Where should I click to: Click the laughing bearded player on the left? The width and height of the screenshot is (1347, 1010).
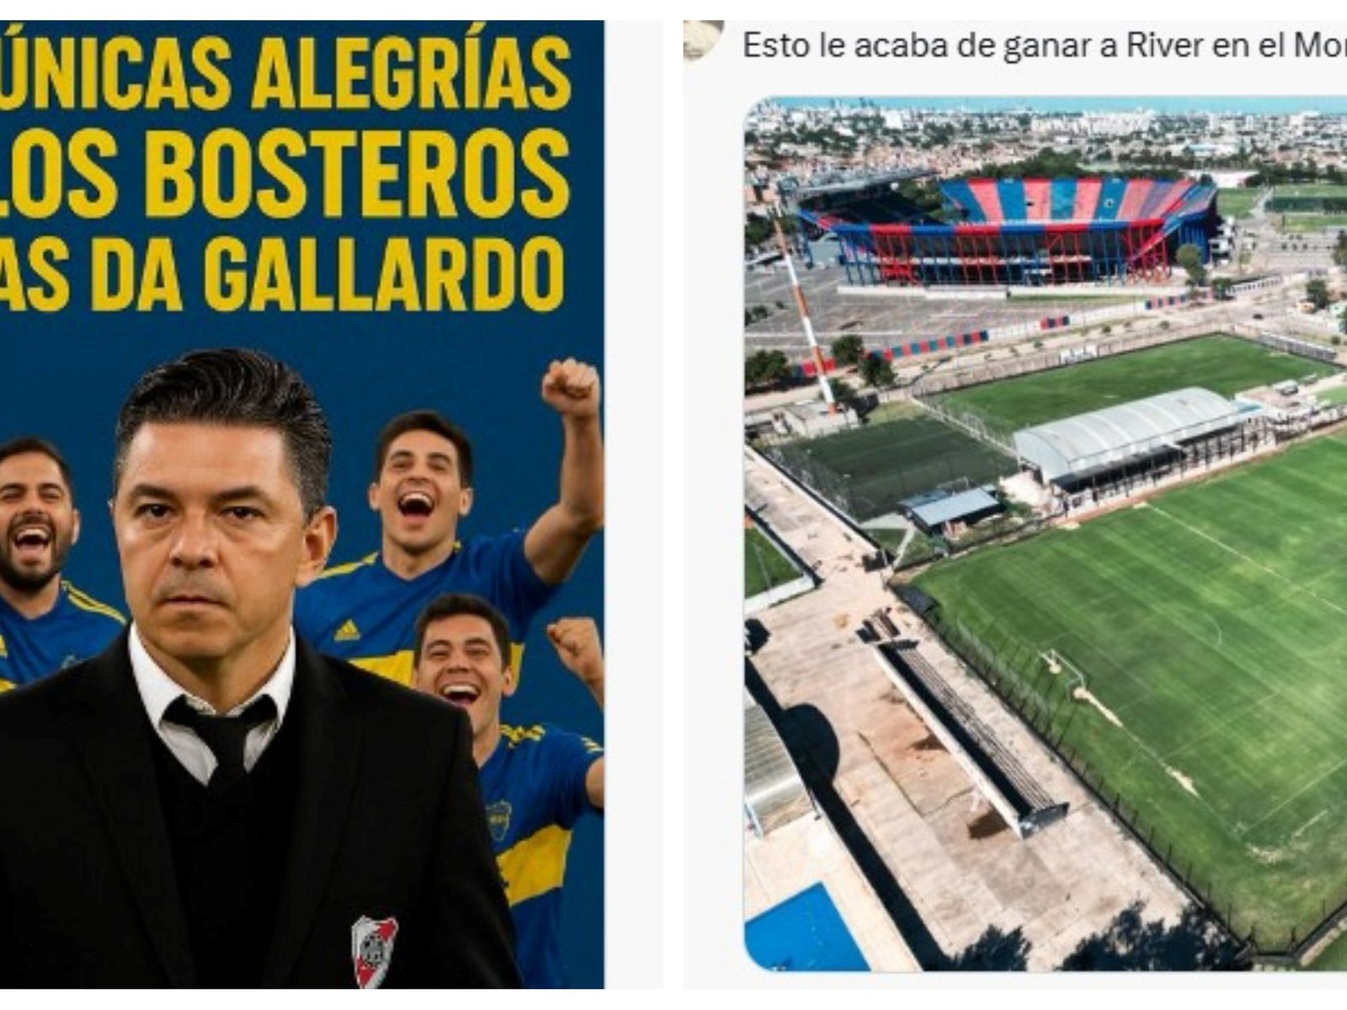35,522
